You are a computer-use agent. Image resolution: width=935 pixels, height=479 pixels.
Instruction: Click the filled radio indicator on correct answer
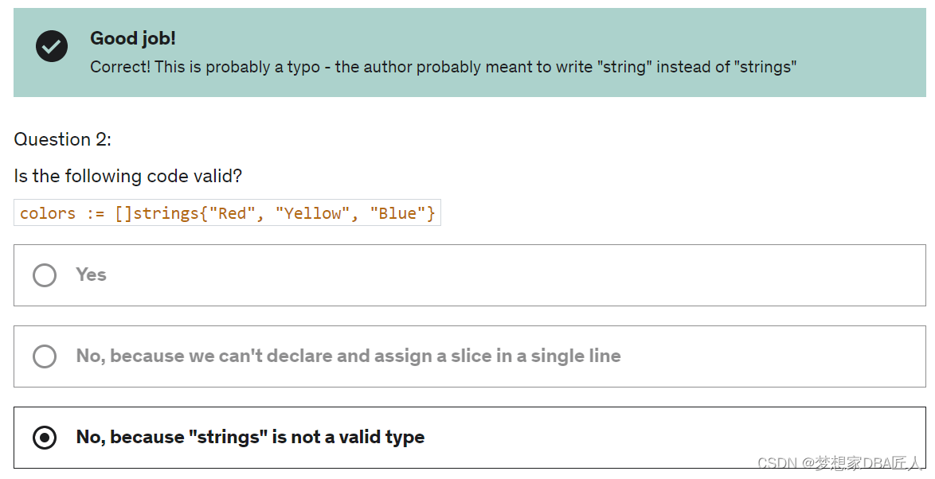45,438
